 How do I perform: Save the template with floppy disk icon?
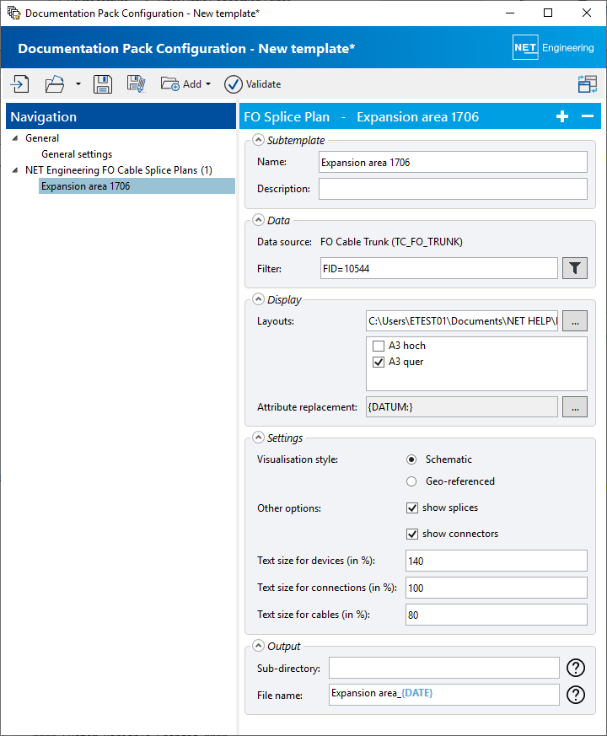tap(102, 84)
